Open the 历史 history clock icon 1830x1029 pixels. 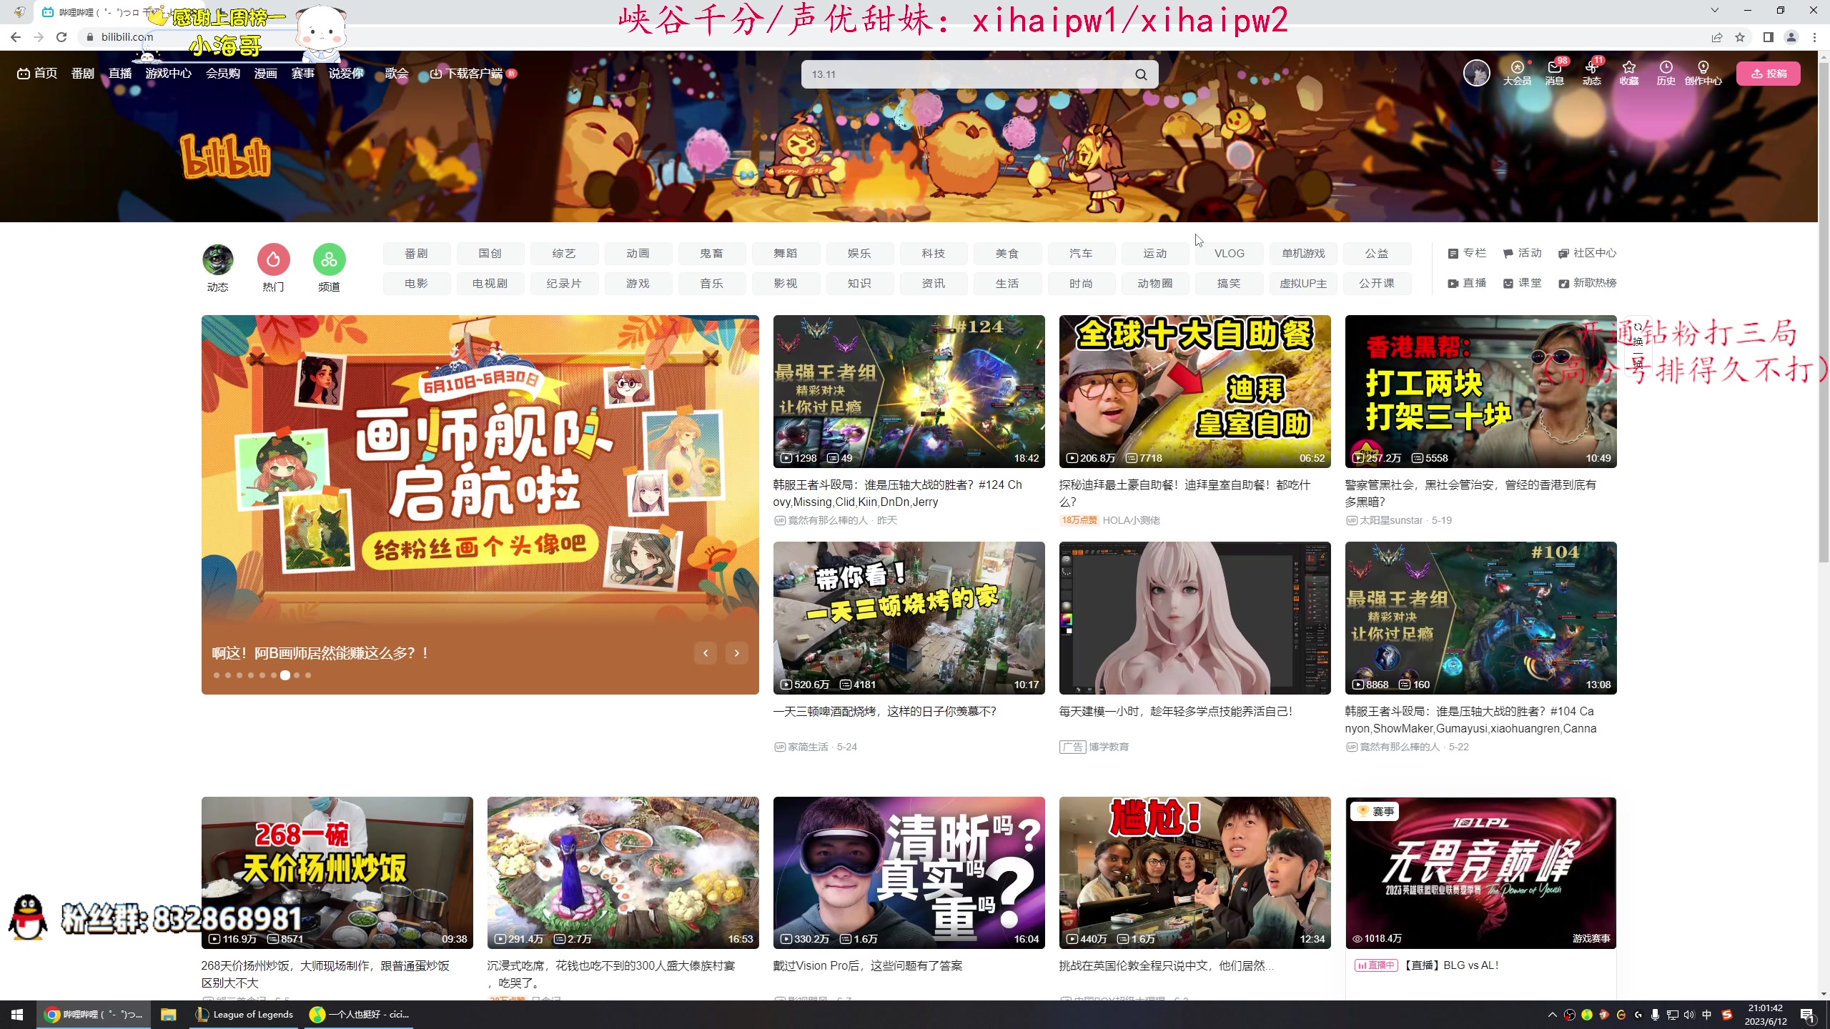click(1666, 73)
